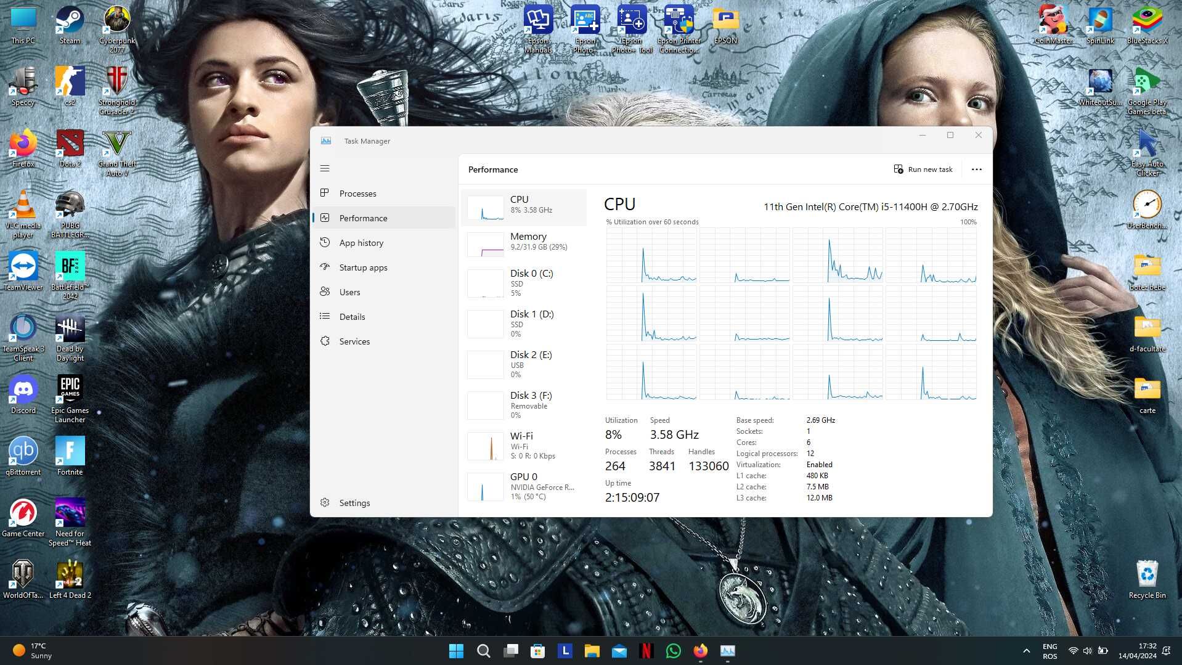1182x665 pixels.
Task: Open taskbar Search
Action: (484, 651)
